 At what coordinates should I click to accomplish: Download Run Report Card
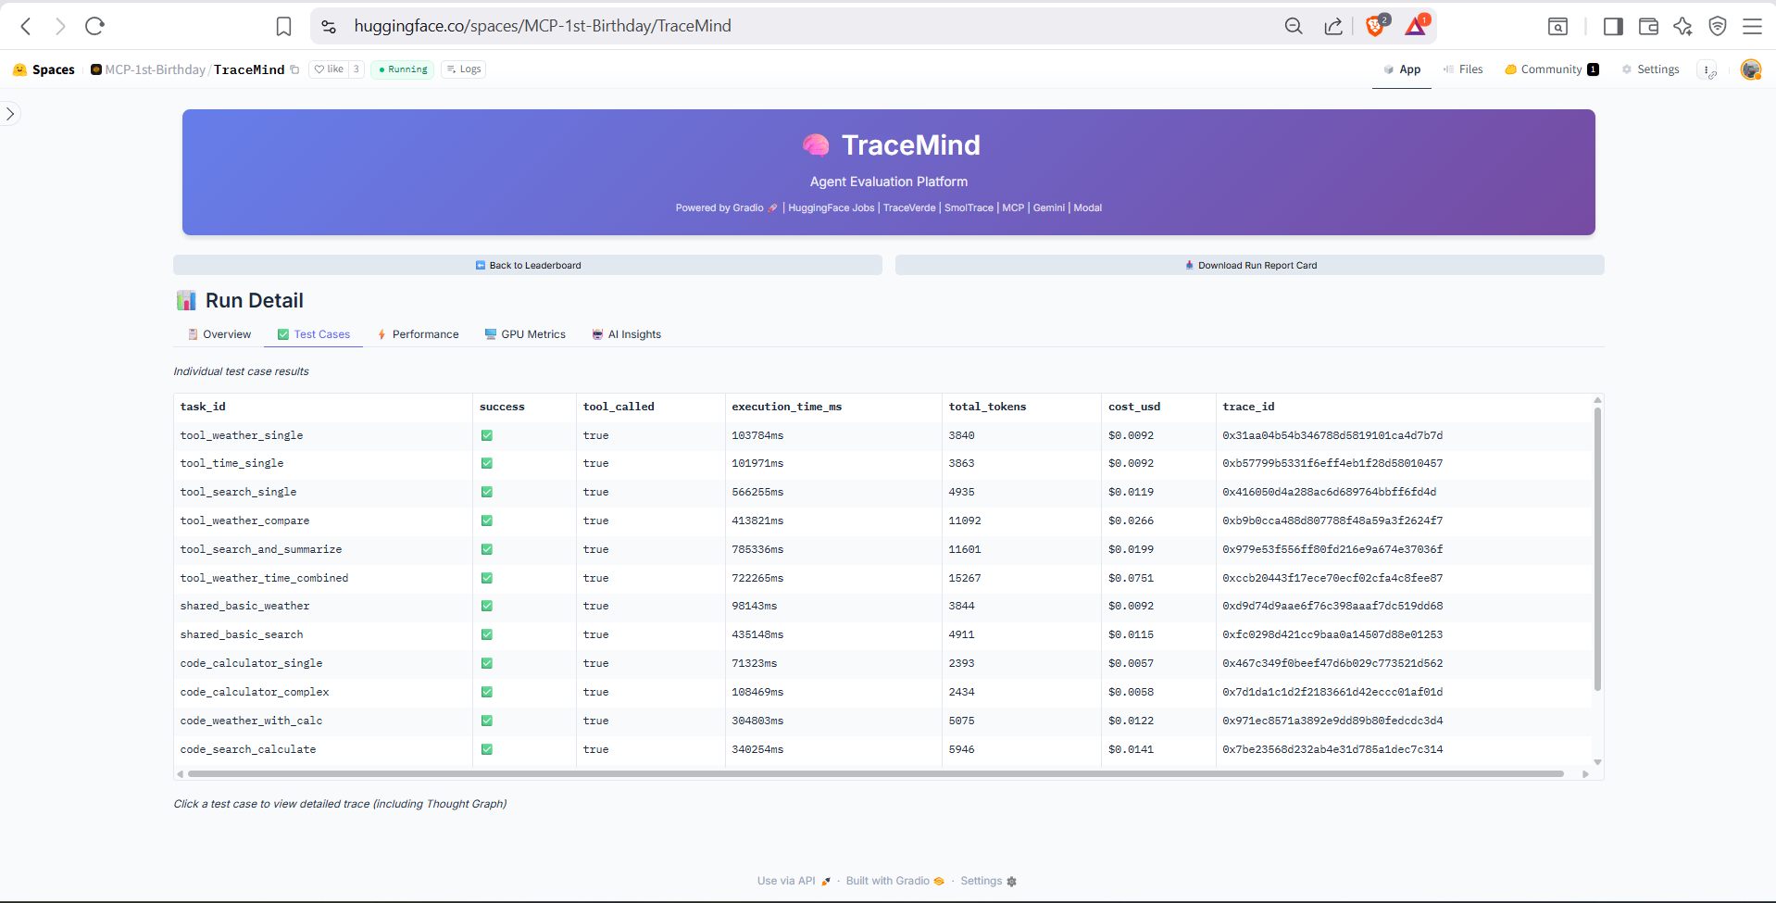coord(1250,265)
